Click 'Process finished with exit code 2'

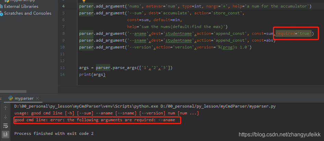pos(54,133)
